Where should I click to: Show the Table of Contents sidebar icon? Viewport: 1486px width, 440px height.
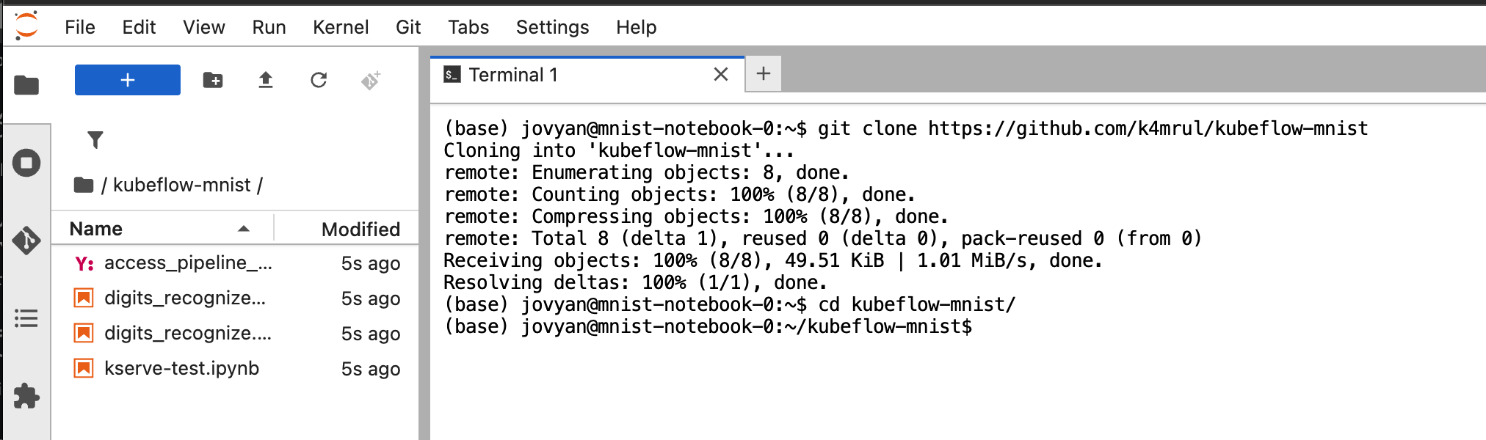click(x=26, y=318)
